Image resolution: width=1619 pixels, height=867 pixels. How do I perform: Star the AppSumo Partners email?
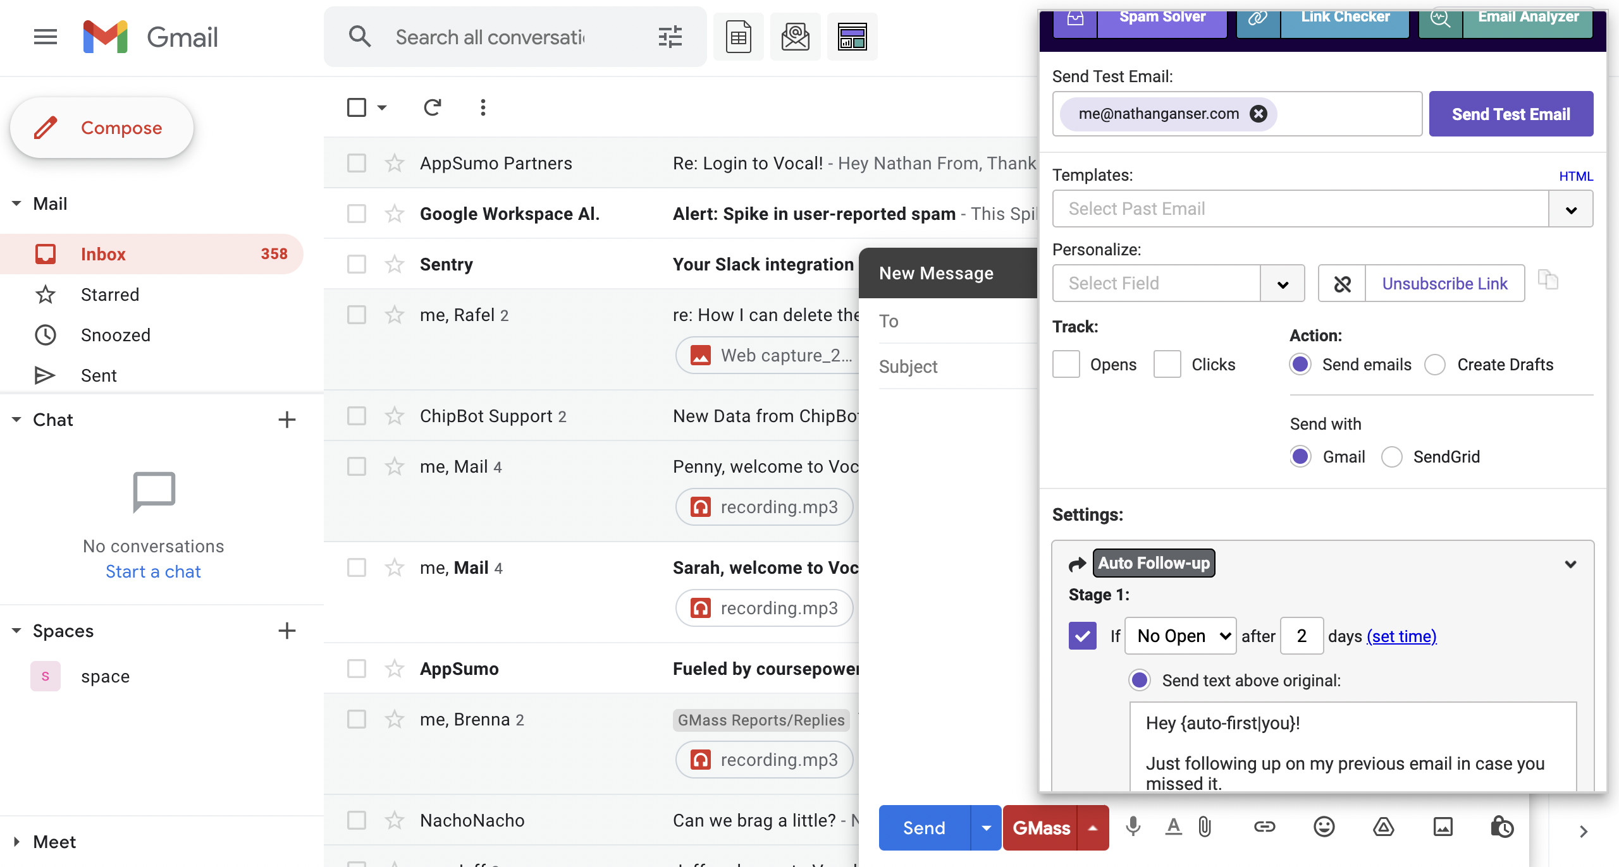(395, 163)
